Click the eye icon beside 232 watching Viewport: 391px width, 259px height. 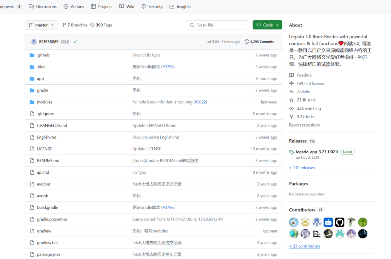click(291, 108)
